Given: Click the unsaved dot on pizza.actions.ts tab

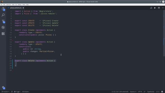Looking at the screenshot, I should point(23,8).
